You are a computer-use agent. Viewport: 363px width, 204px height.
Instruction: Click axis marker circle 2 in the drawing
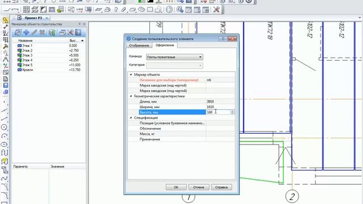tap(292, 197)
